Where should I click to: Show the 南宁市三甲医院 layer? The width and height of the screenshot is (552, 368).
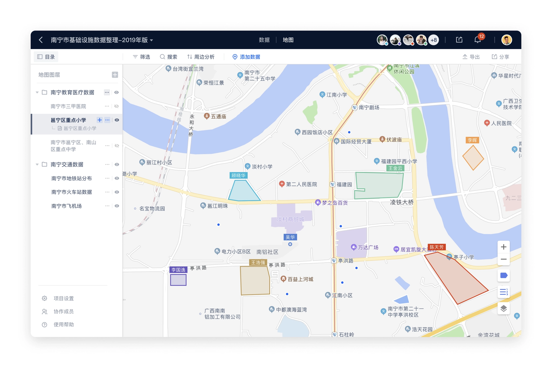pyautogui.click(x=117, y=106)
